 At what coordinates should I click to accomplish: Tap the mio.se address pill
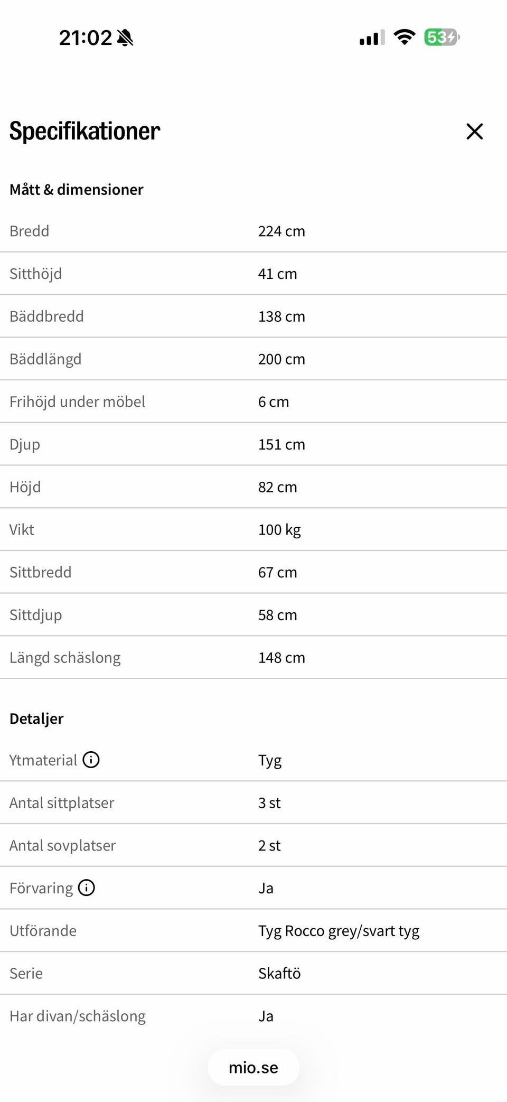tap(253, 1067)
